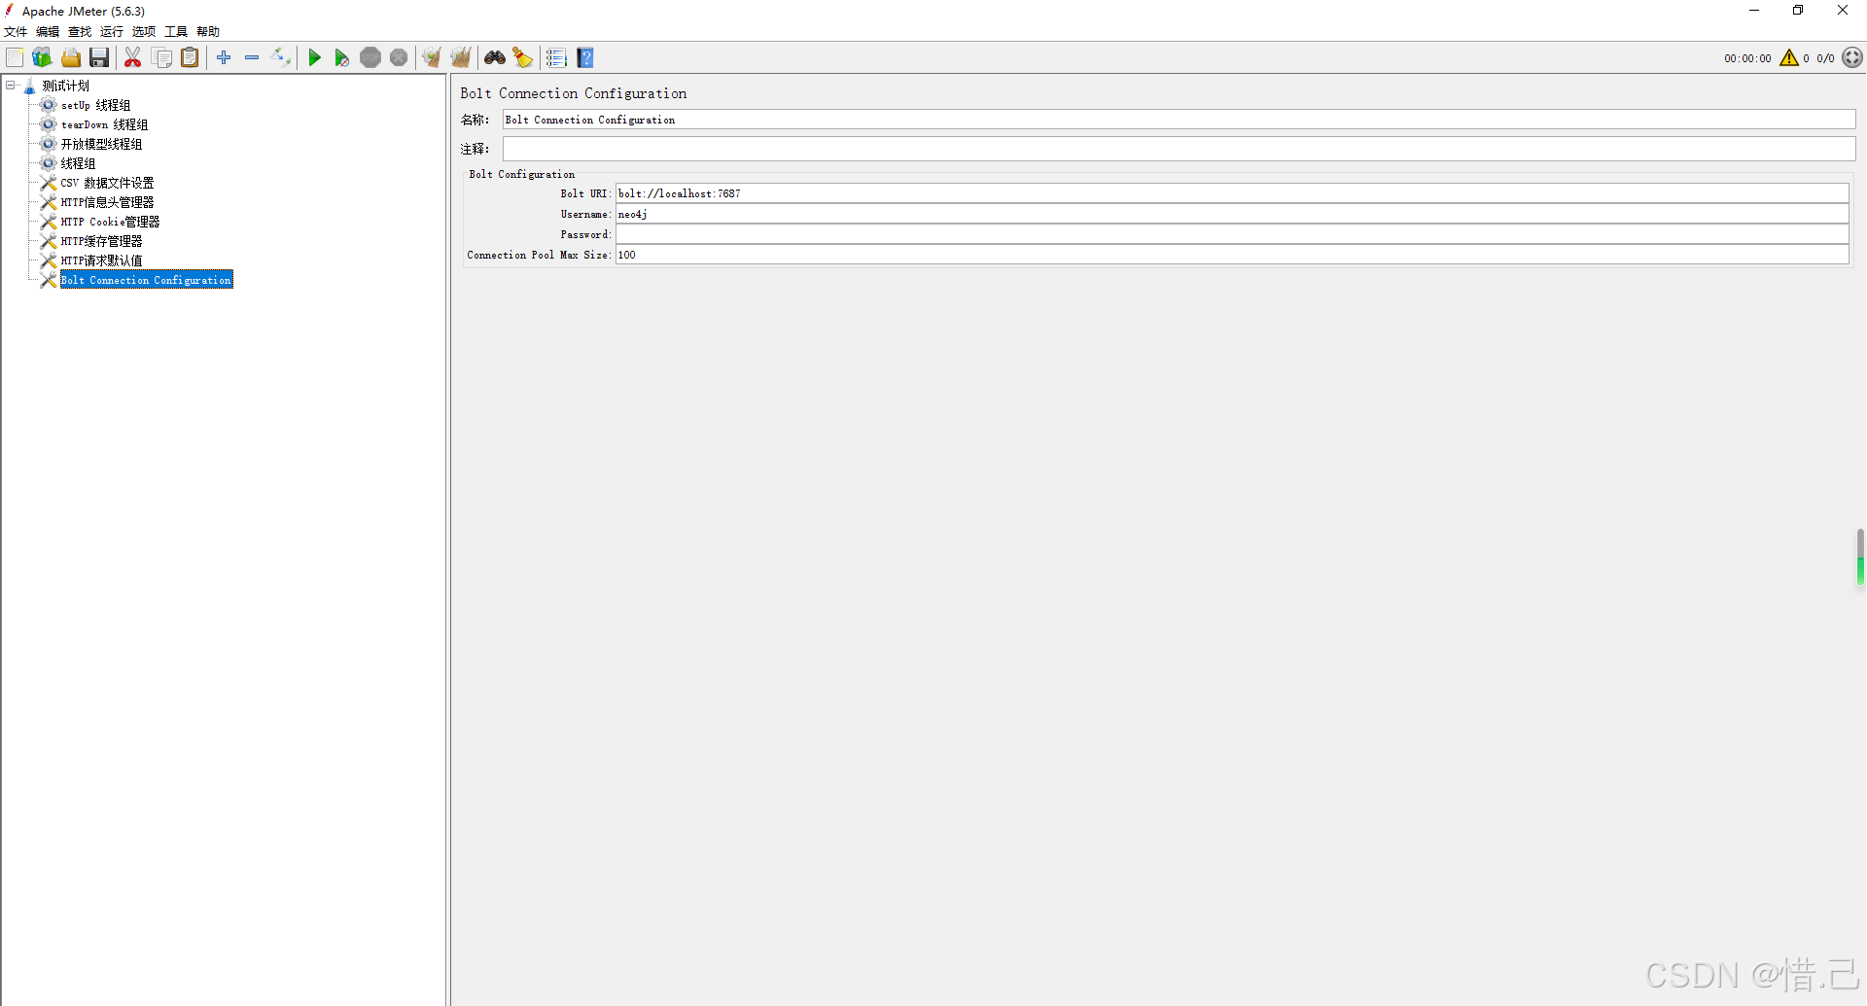Image resolution: width=1867 pixels, height=1006 pixels.
Task: Collapse all tree nodes (minus icon)
Action: (252, 58)
